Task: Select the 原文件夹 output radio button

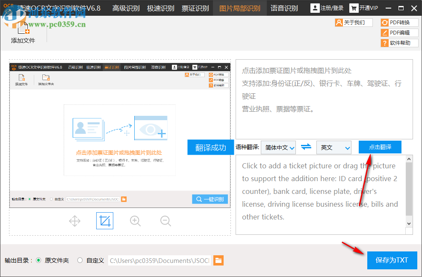Action: coord(39,260)
